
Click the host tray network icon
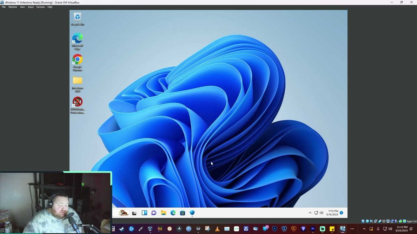tap(385, 229)
